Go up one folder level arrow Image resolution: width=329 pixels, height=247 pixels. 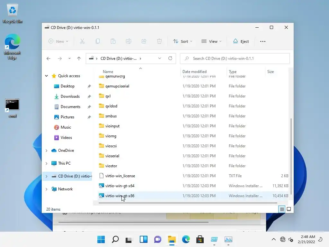[79, 59]
